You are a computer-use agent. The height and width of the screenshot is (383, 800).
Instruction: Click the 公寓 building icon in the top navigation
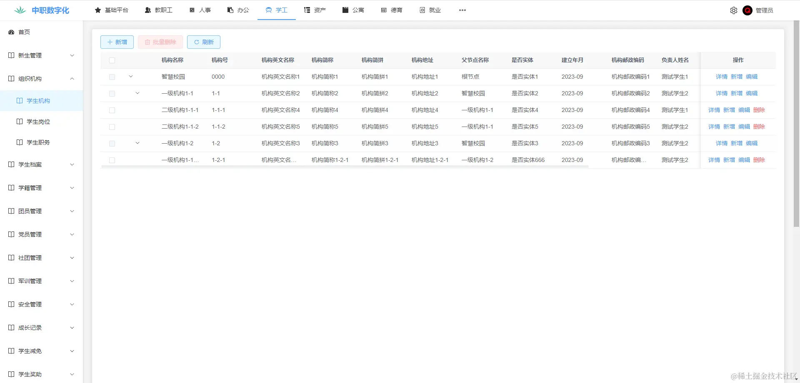pos(345,10)
